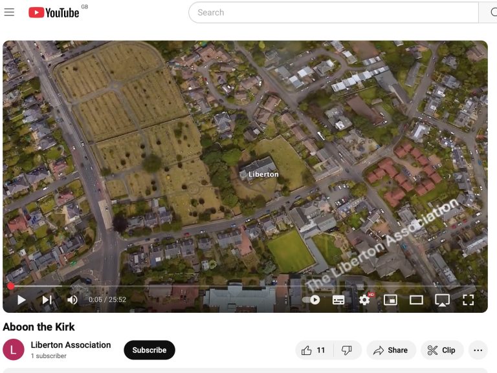Image resolution: width=497 pixels, height=373 pixels.
Task: Play the video
Action: [x=21, y=299]
